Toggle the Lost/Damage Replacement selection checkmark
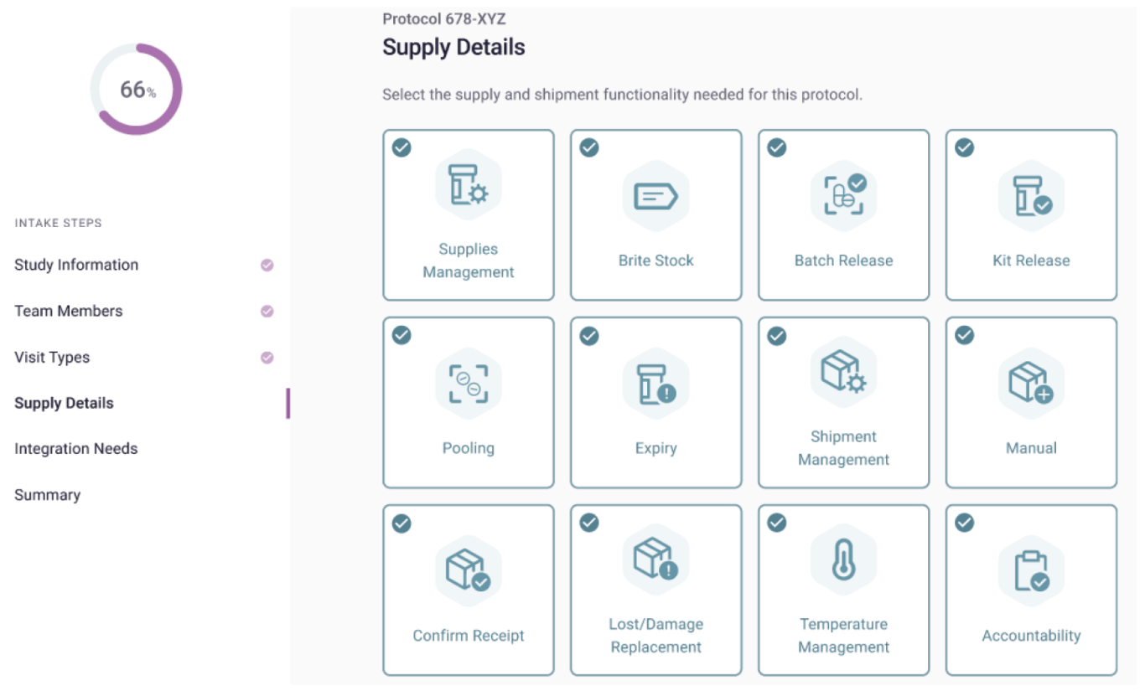 (x=588, y=521)
